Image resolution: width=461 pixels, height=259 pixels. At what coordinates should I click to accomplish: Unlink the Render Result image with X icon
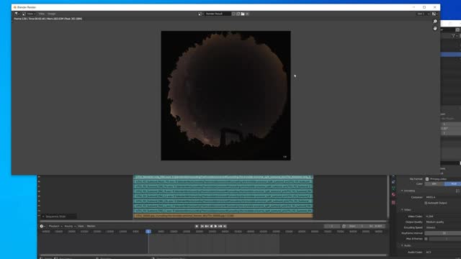point(247,14)
